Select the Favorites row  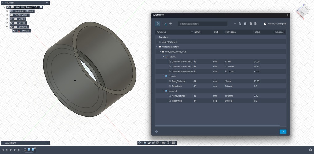(221, 37)
